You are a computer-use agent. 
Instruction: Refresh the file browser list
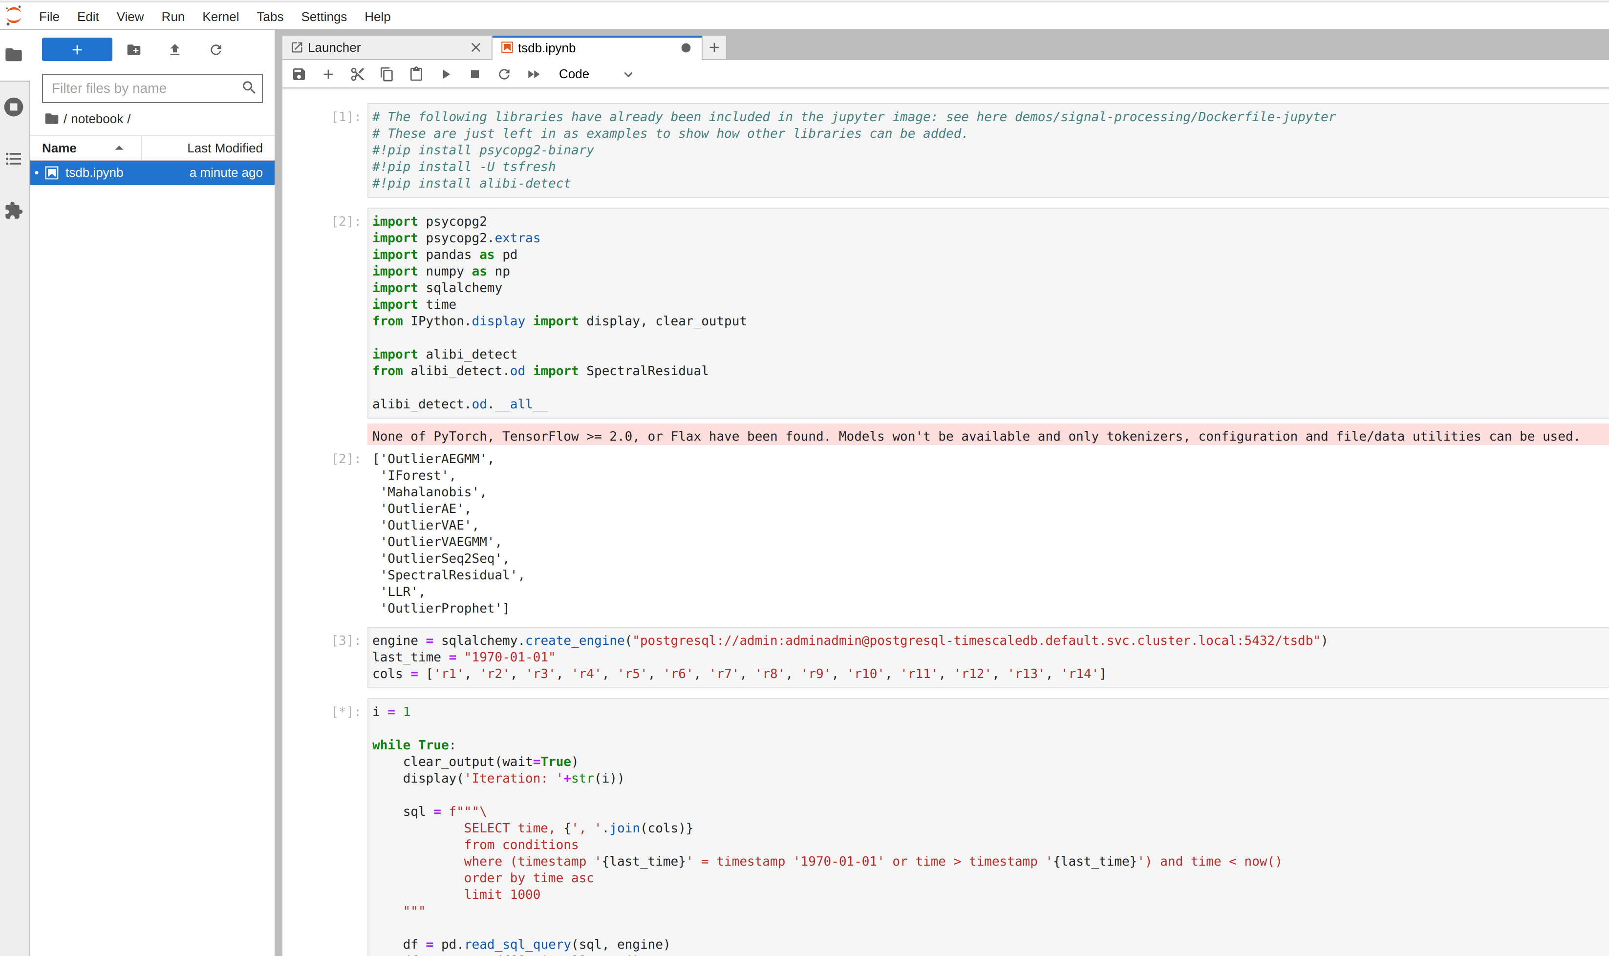pos(216,50)
